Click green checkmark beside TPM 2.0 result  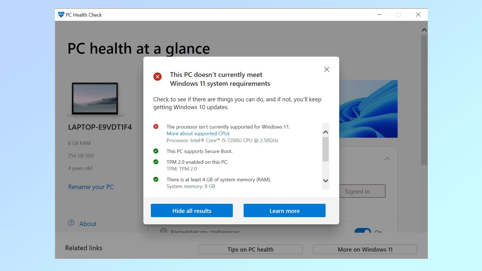(156, 162)
